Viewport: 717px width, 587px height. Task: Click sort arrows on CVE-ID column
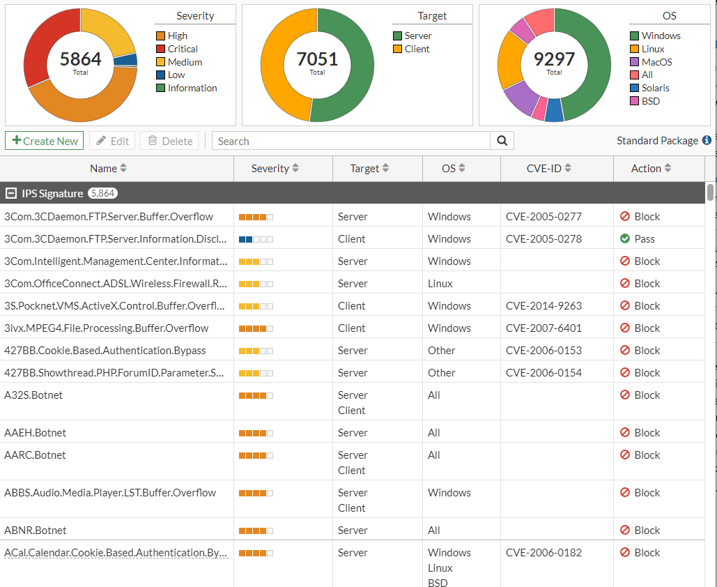(x=568, y=169)
